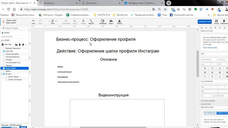Create a New Page
Screen dimensions: 228x128
[6, 44]
